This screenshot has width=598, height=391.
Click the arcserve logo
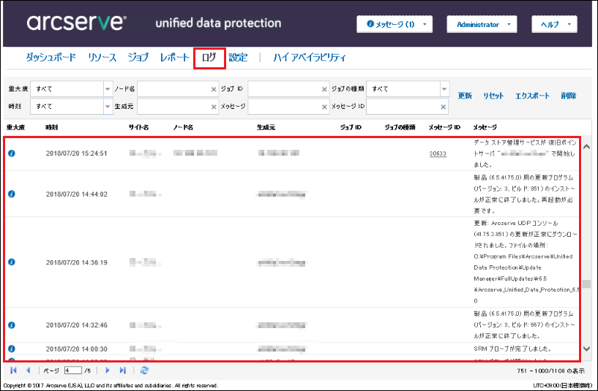point(77,23)
